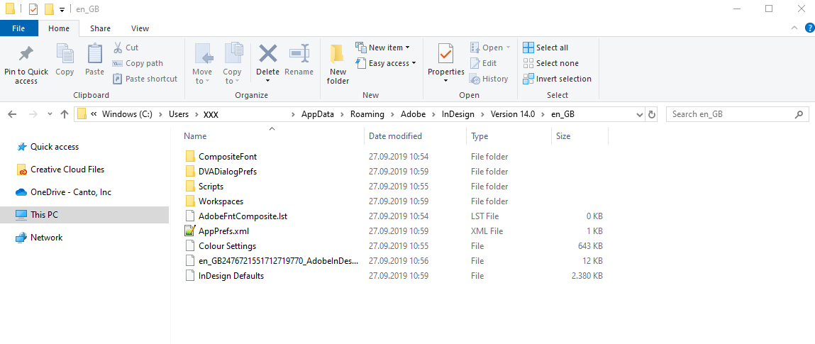815x344 pixels.
Task: Click Paste shortcut command
Action: point(145,79)
